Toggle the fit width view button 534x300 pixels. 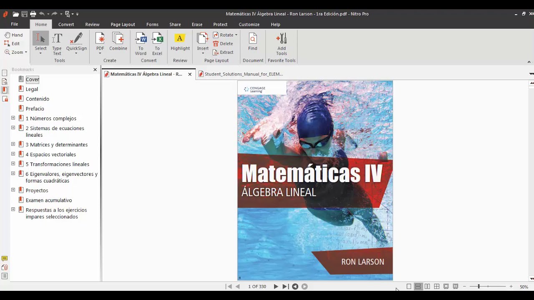pos(455,287)
